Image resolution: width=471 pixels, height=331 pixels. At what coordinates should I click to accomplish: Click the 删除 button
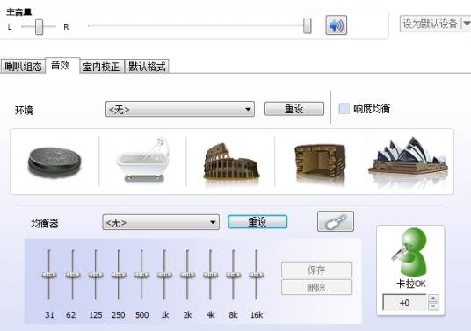(316, 287)
